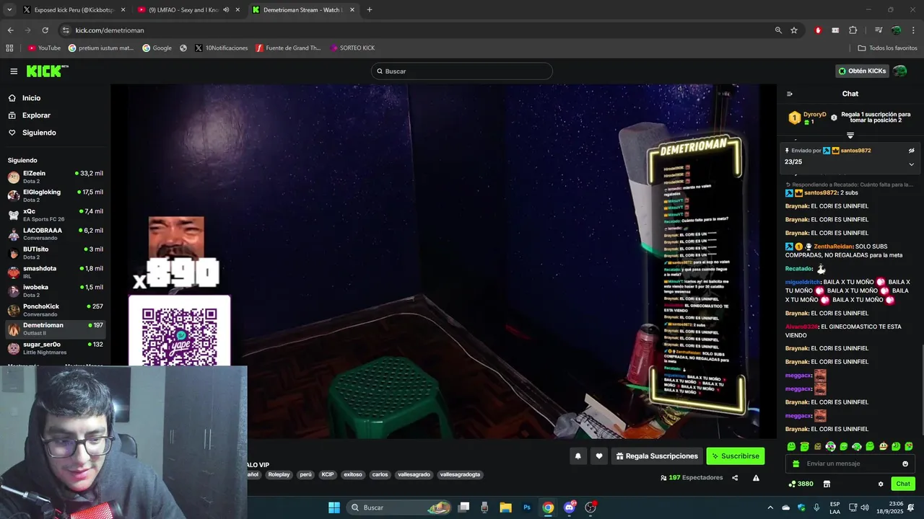Screen dimensions: 924x519
Task: Click the Obtén KICKs button
Action: coord(861,71)
